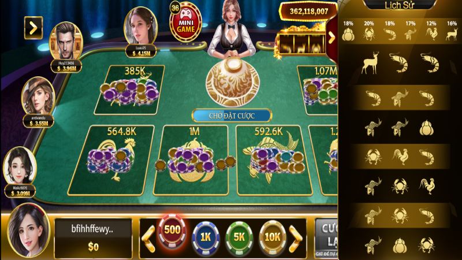This screenshot has height=260, width=462.
Task: Open own profile avatar beside bfihhffewy
Action: [28, 230]
